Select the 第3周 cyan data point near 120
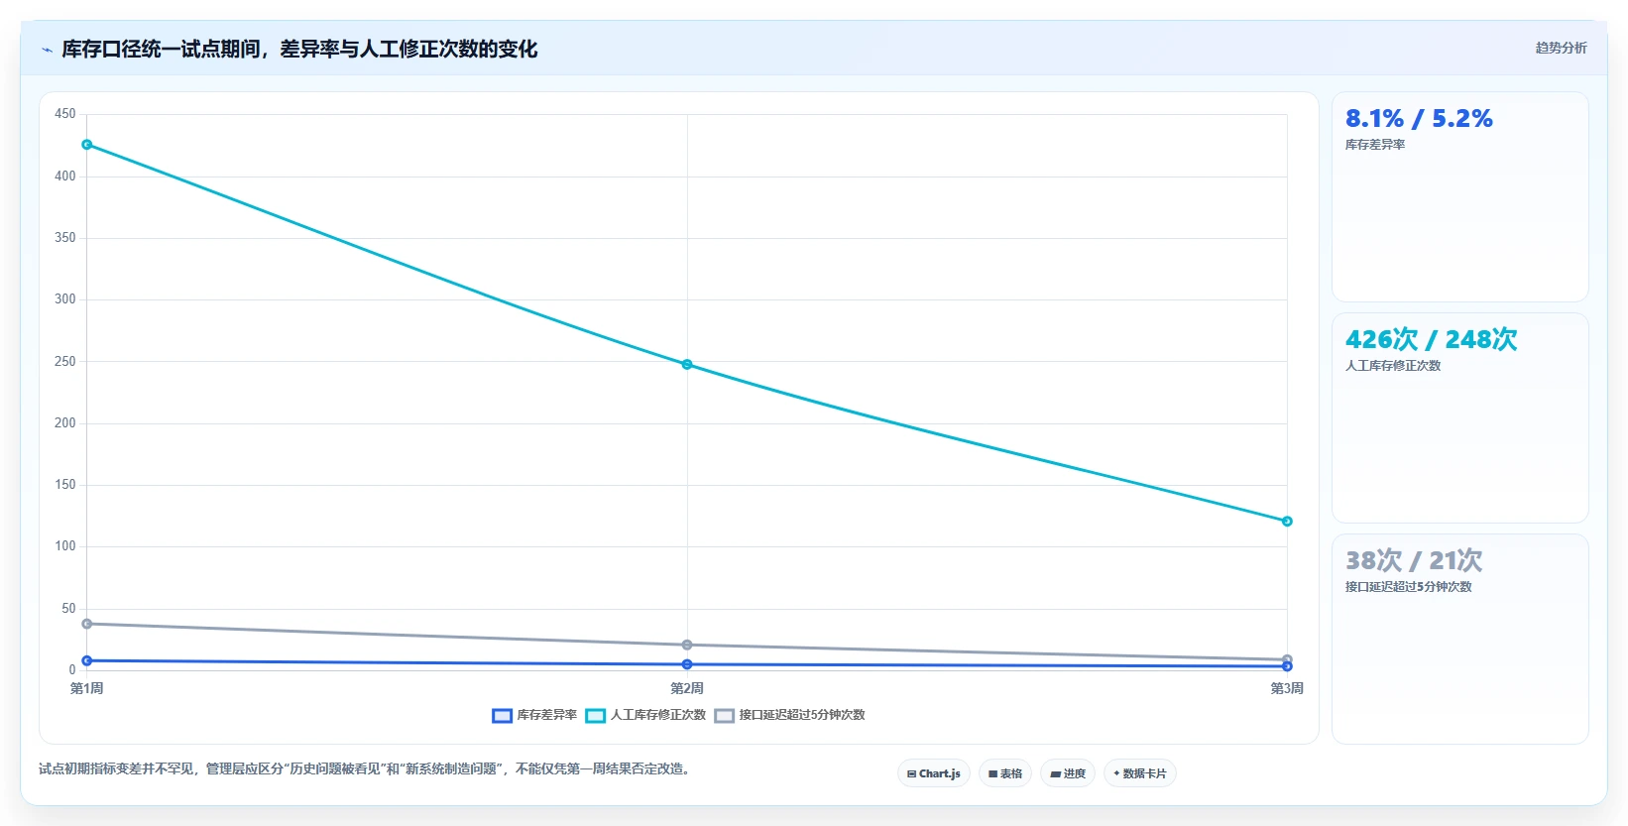 tap(1287, 522)
